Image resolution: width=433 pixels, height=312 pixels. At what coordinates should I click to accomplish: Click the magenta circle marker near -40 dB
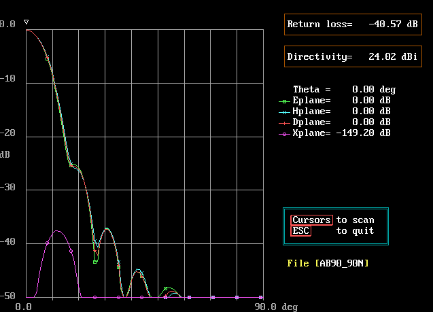pos(48,243)
